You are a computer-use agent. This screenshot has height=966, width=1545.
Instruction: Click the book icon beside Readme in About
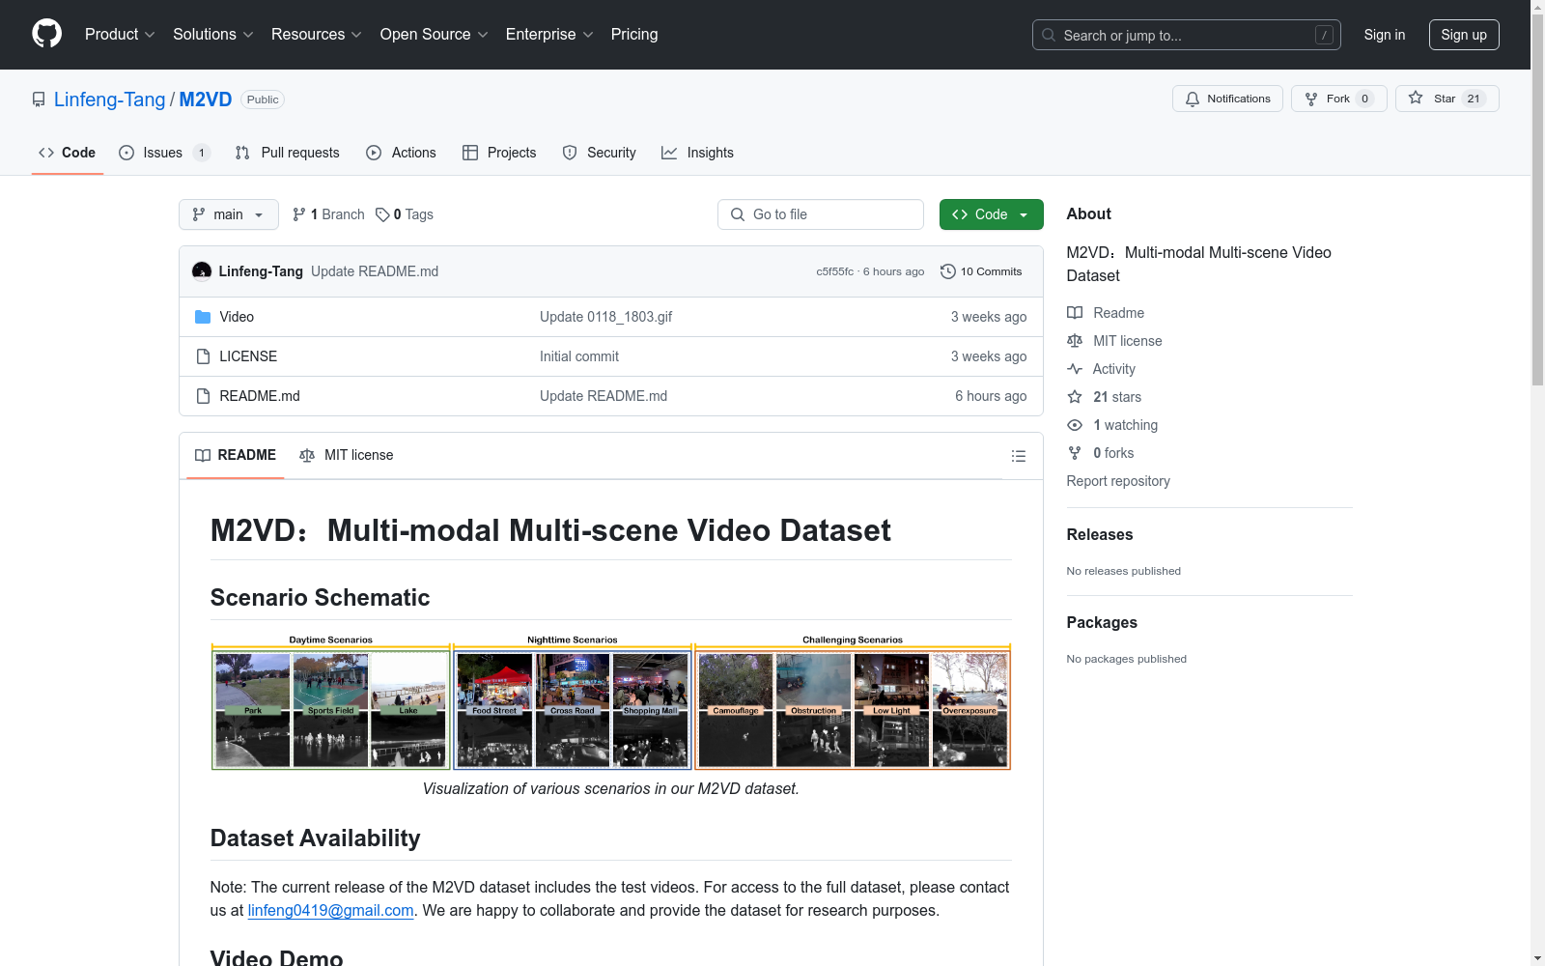1075,313
